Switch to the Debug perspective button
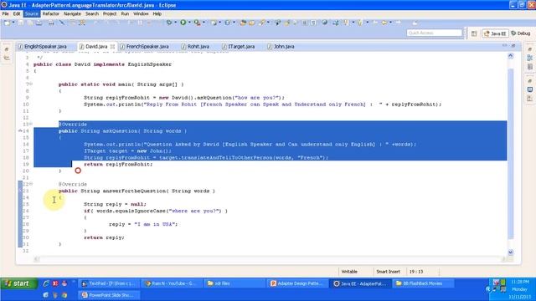The image size is (536, 301). point(521,33)
